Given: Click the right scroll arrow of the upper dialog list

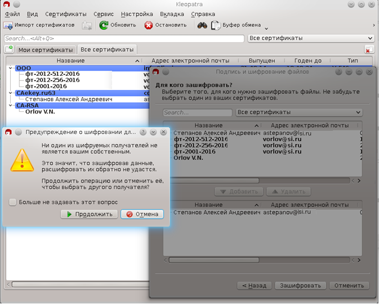Looking at the screenshot, I should pyautogui.click(x=359, y=181).
